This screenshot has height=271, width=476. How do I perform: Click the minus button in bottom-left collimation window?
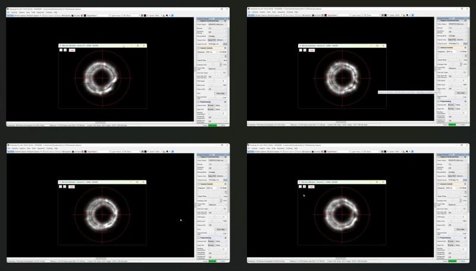pyautogui.click(x=61, y=186)
